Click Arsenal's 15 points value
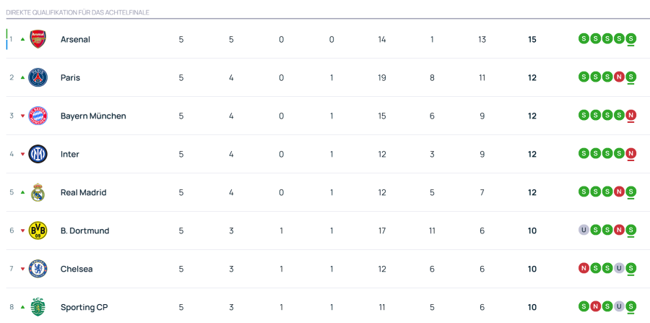Viewport: 650px width, 323px height. tap(532, 40)
